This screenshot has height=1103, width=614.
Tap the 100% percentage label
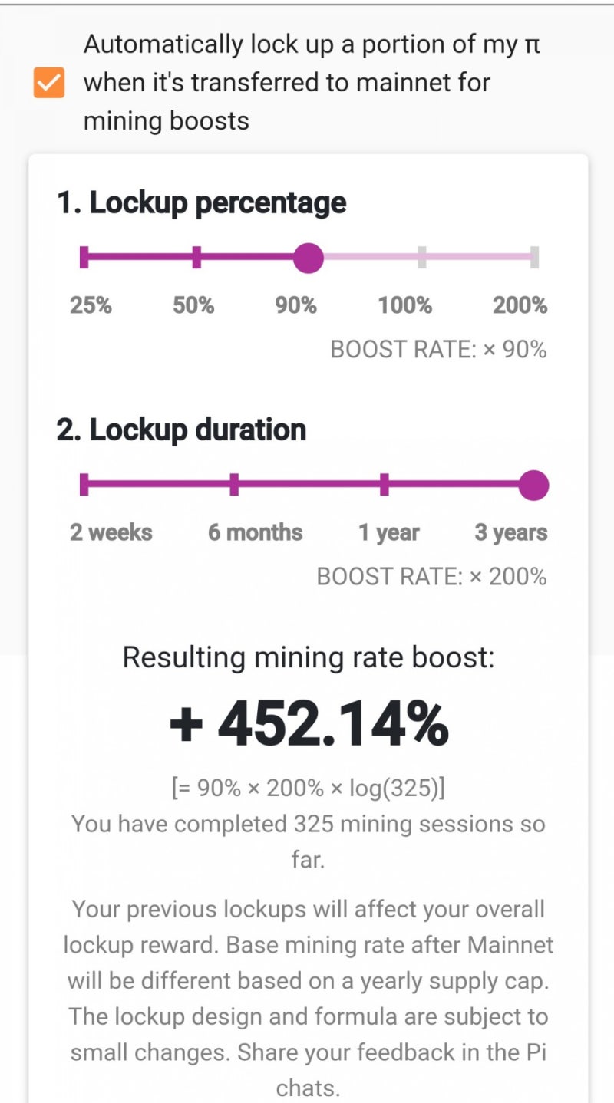(405, 305)
